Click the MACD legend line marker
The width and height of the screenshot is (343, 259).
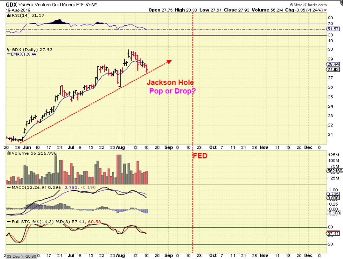click(8, 187)
